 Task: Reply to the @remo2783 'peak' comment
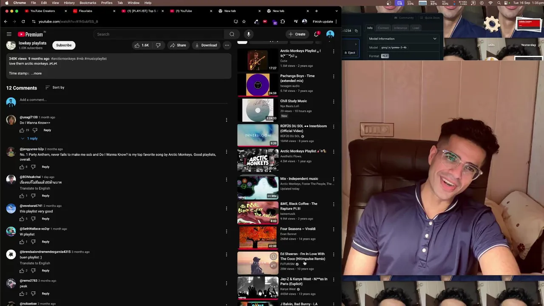click(x=45, y=294)
